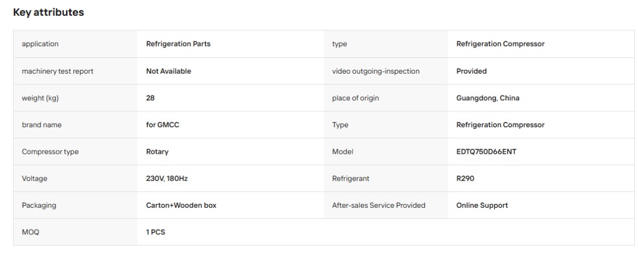Select the Not Available test report value
The width and height of the screenshot is (638, 263).
(x=169, y=71)
